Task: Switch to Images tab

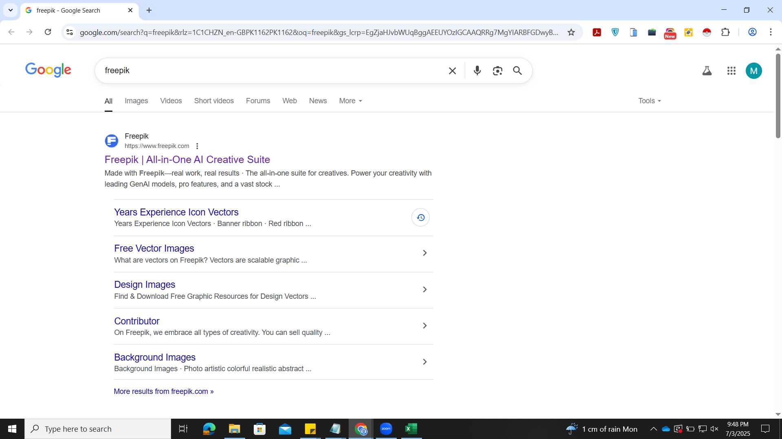Action: [136, 101]
